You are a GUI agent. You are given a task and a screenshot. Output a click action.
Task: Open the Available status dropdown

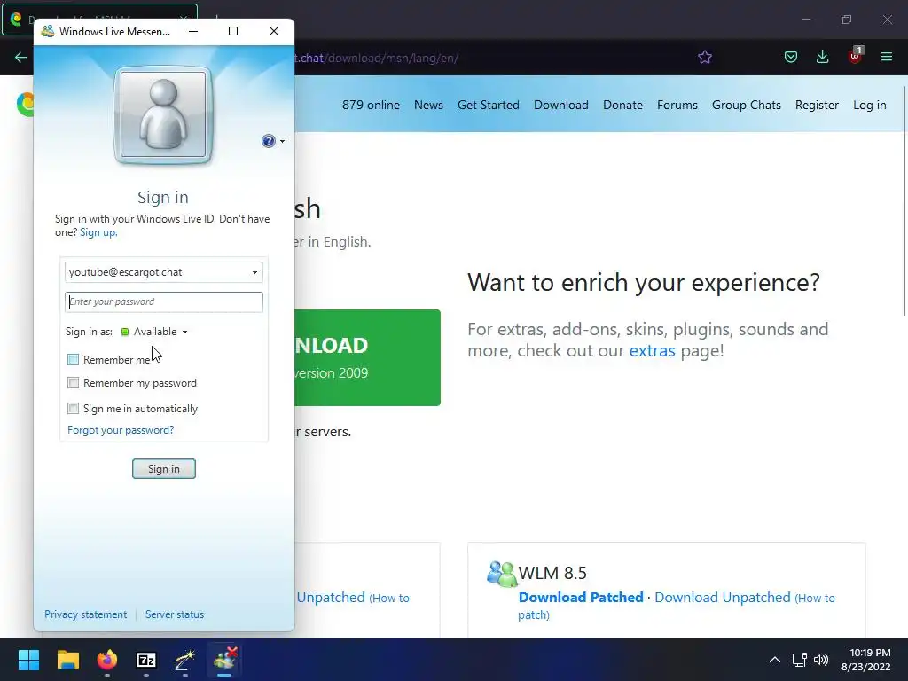click(154, 332)
